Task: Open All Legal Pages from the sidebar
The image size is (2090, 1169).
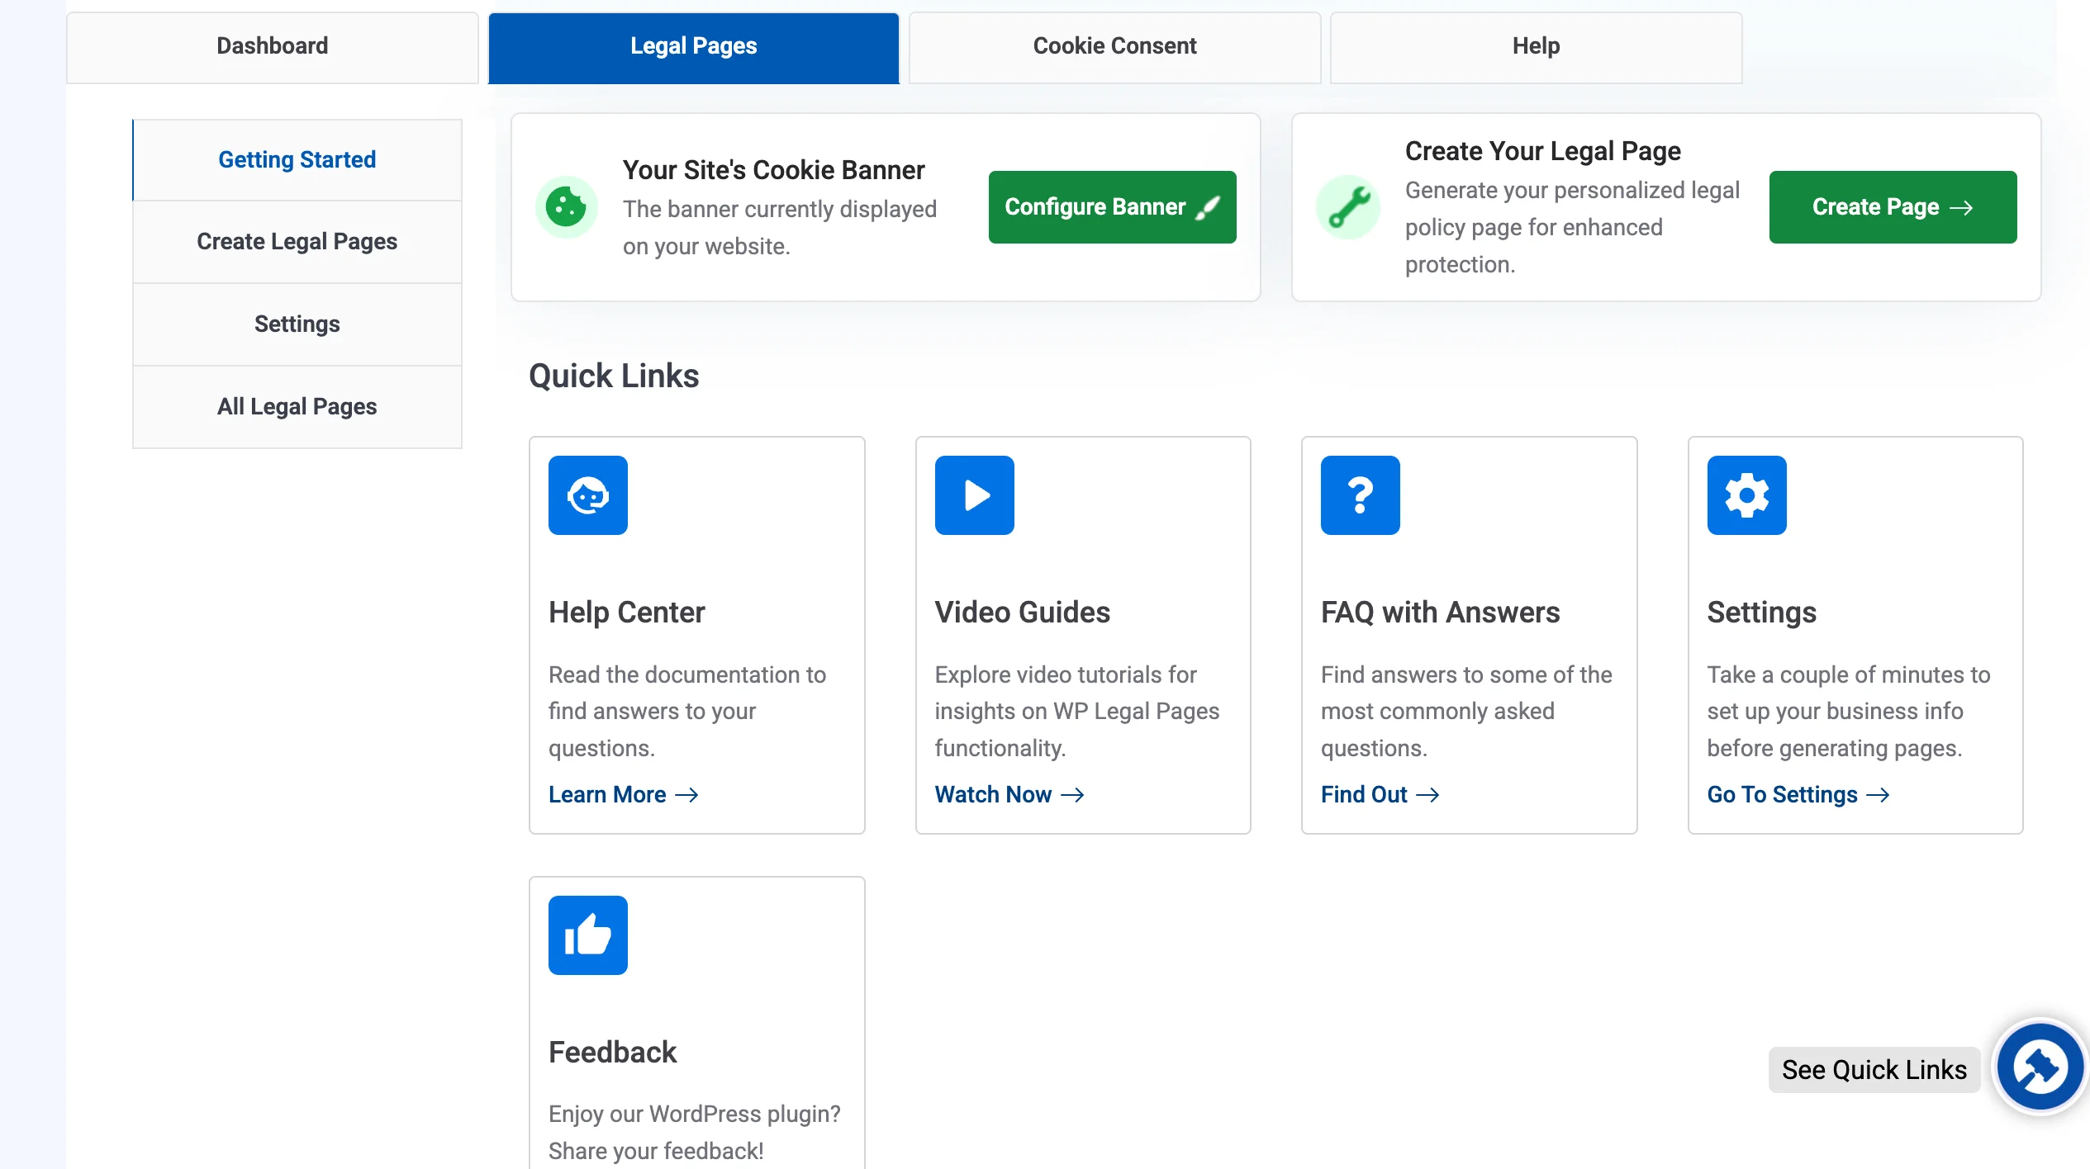Action: [297, 406]
